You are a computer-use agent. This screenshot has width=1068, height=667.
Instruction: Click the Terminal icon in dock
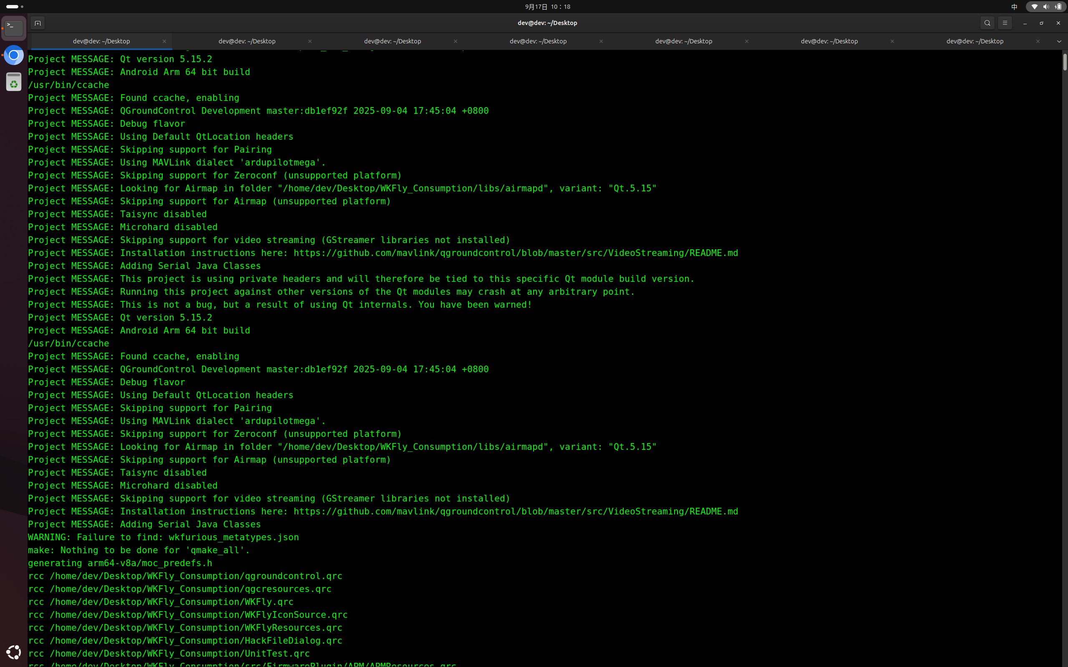14,28
